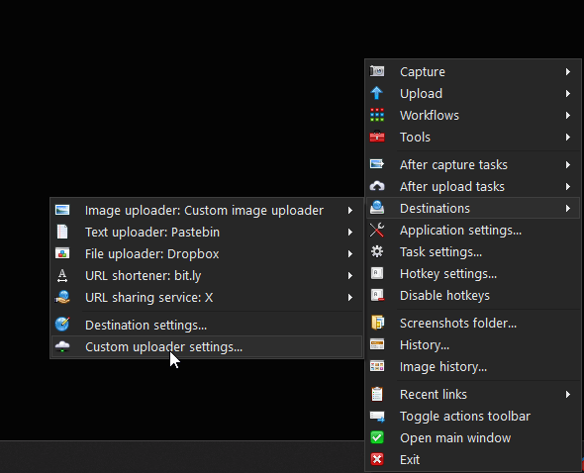Open Custom uploader settings...
Viewport: 584px width, 473px height.
207,346
